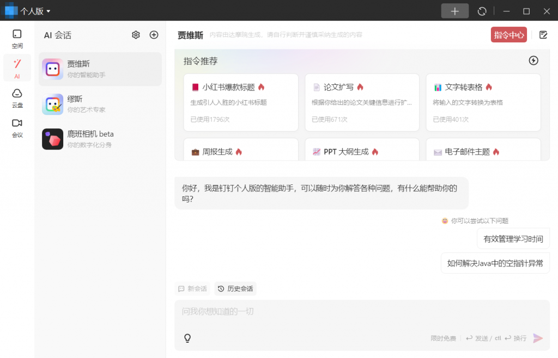The height and width of the screenshot is (358, 558).
Task: Click the 鹿班相机 beta avatar
Action: 53,139
